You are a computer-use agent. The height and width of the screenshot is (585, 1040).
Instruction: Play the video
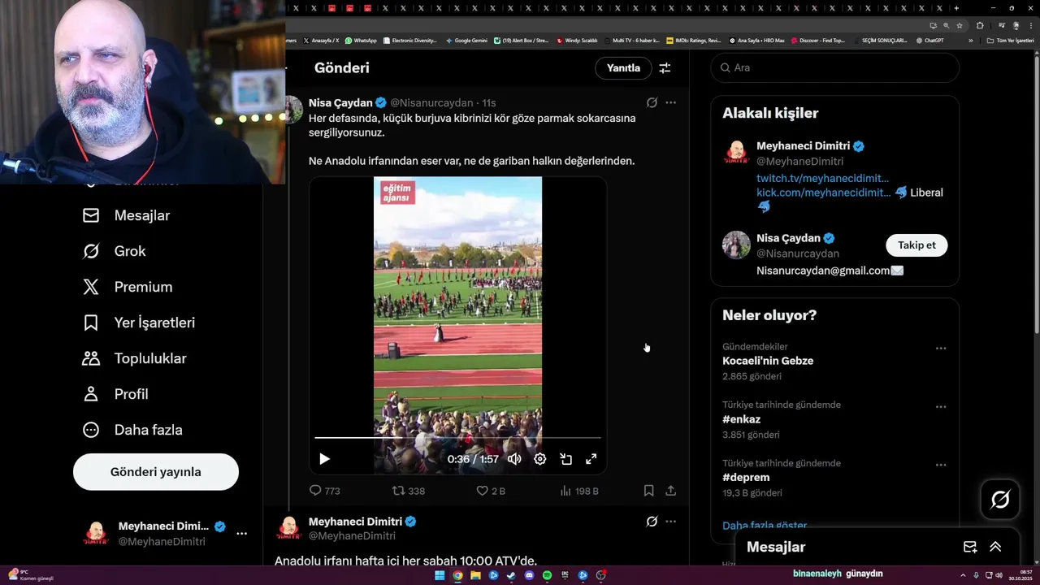point(324,459)
